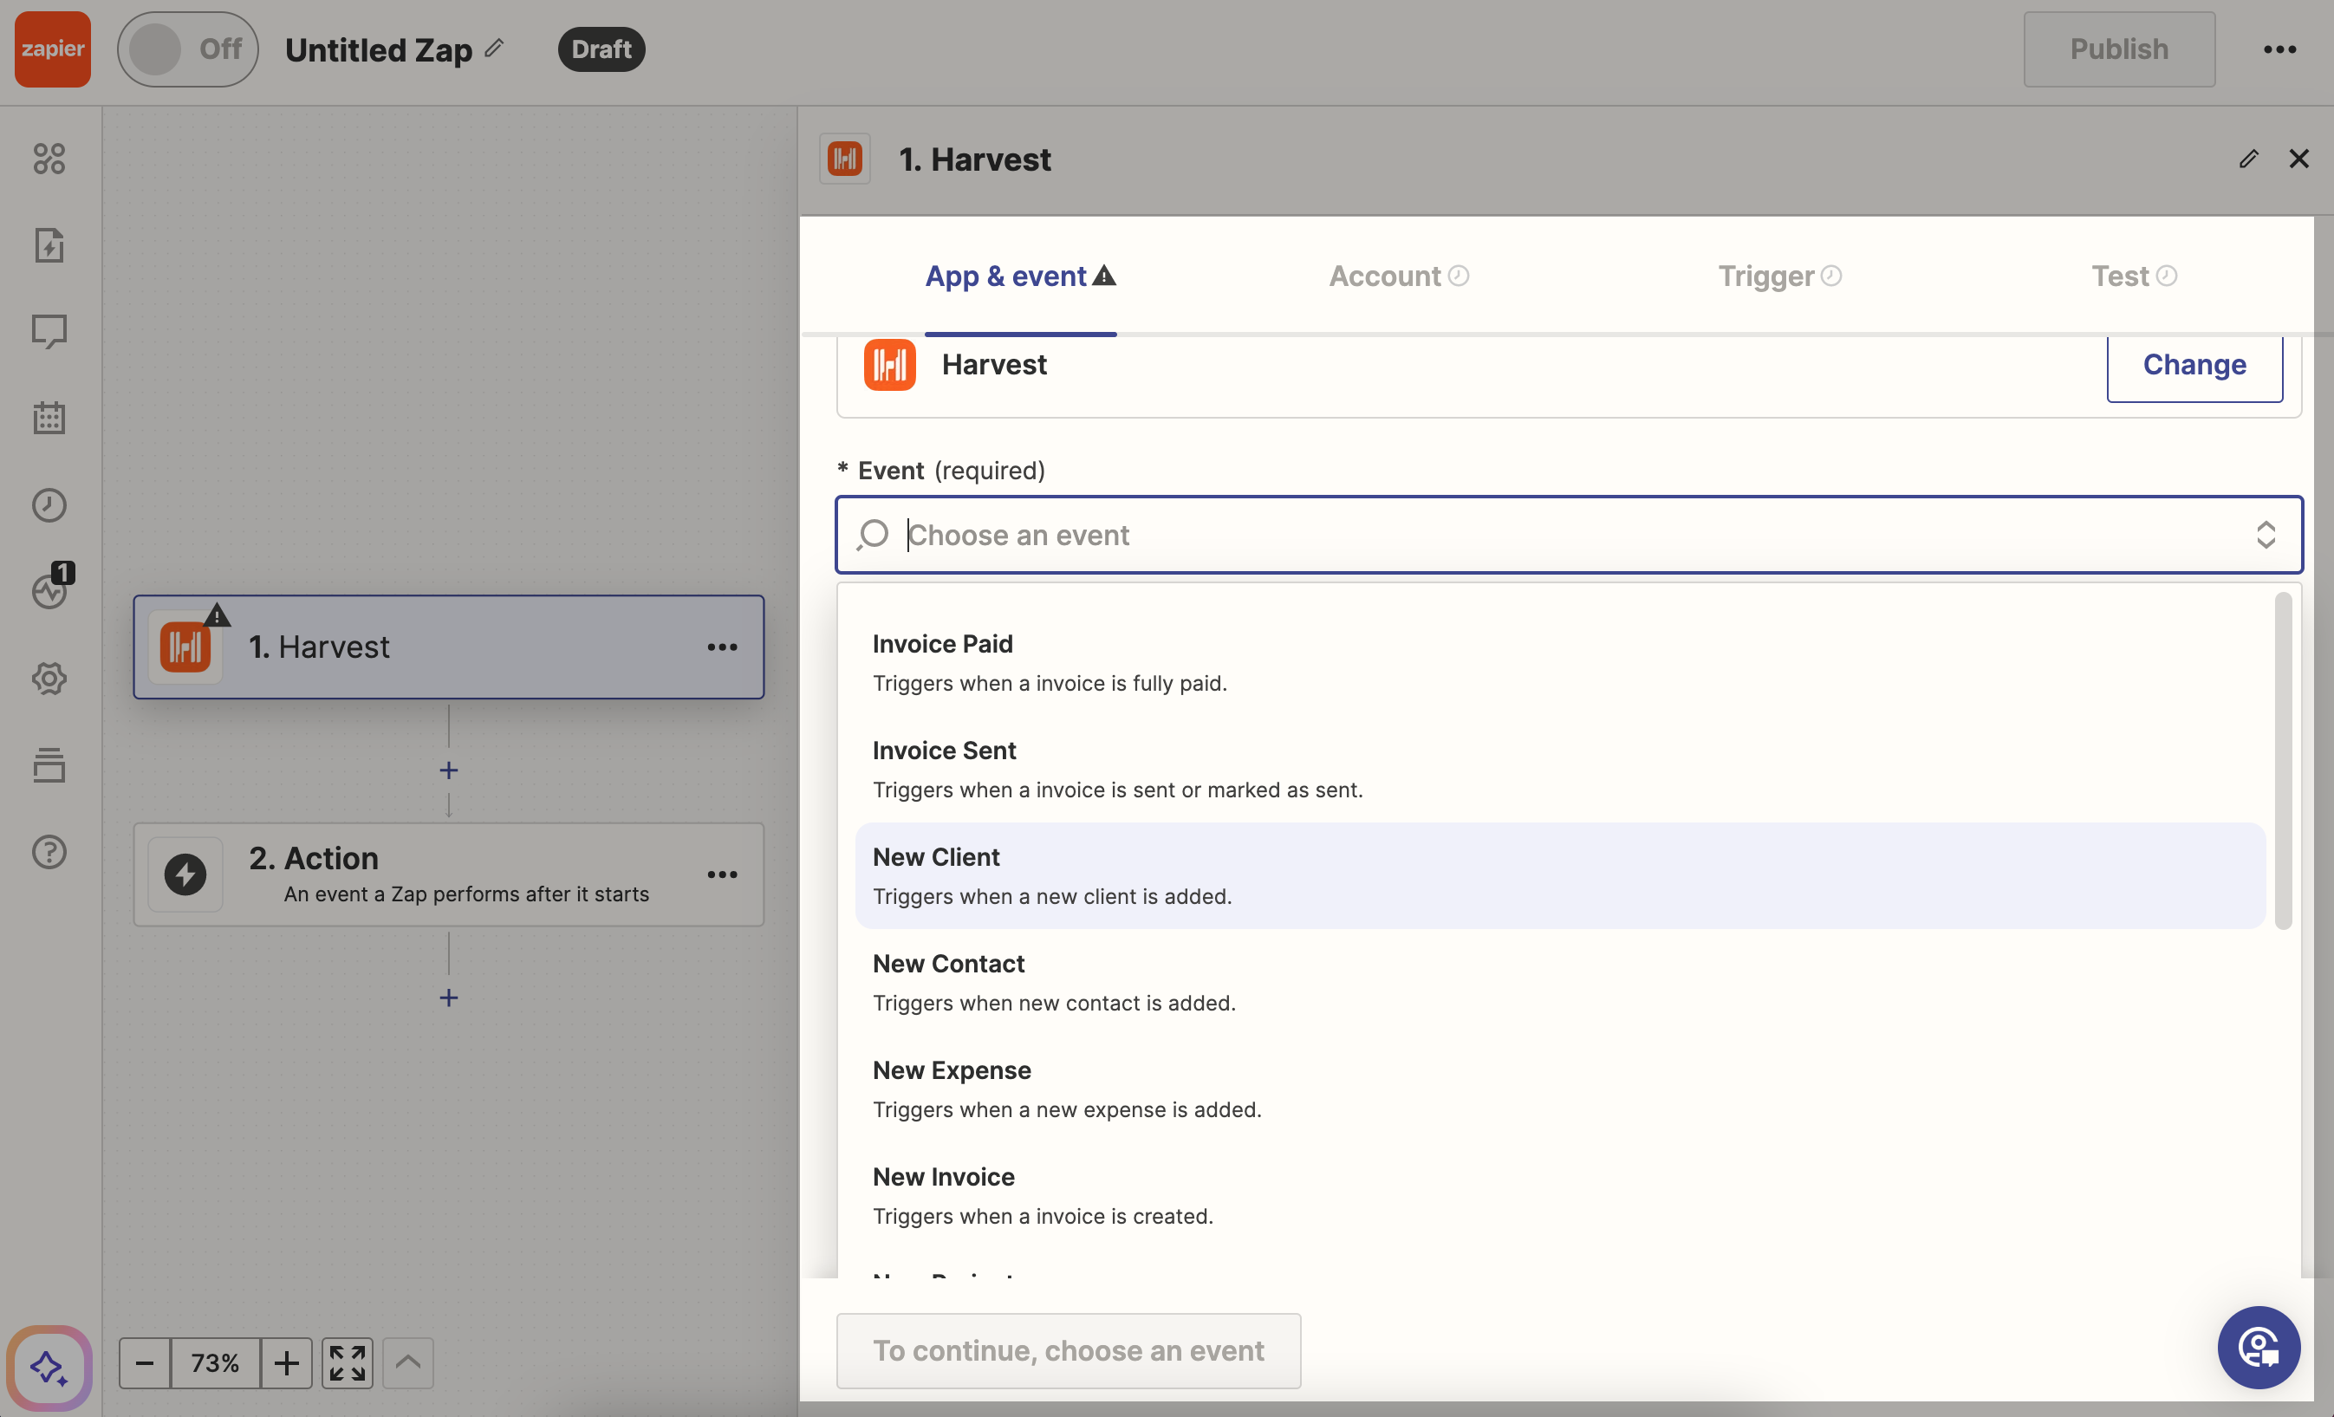Open the Action step three-dot menu

tap(722, 874)
